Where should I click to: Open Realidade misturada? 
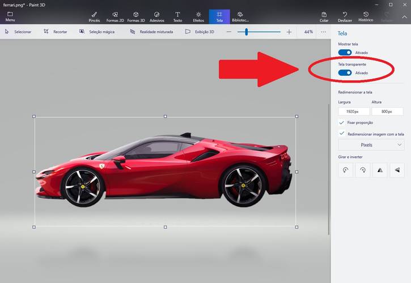151,32
